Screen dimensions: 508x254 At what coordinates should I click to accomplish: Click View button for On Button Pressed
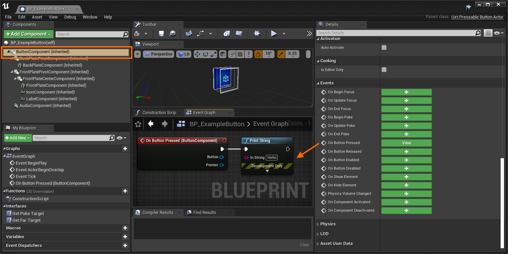coord(406,143)
